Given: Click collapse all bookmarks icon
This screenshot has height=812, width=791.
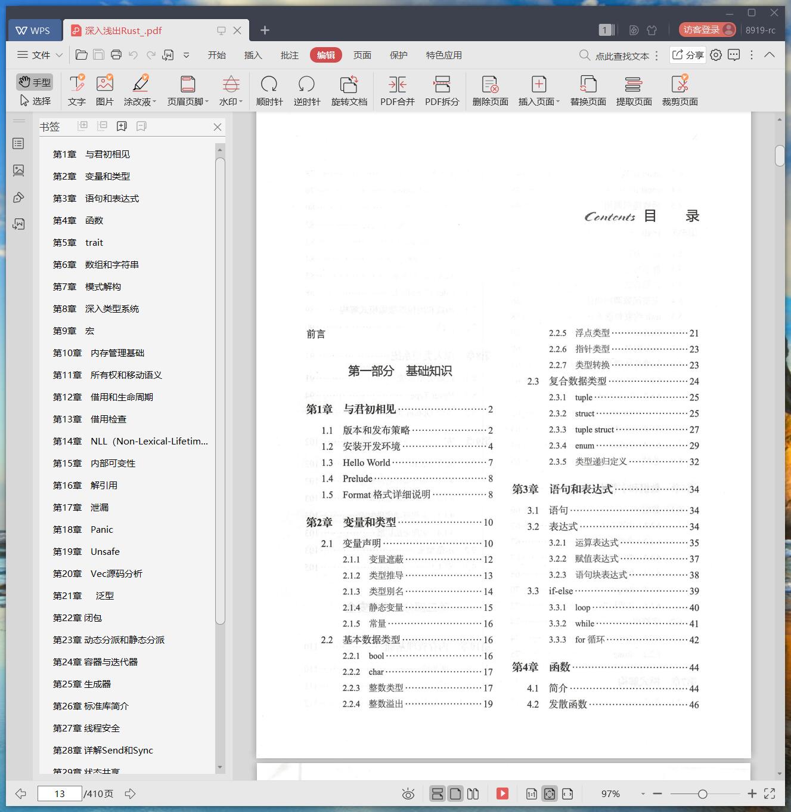Looking at the screenshot, I should [103, 126].
